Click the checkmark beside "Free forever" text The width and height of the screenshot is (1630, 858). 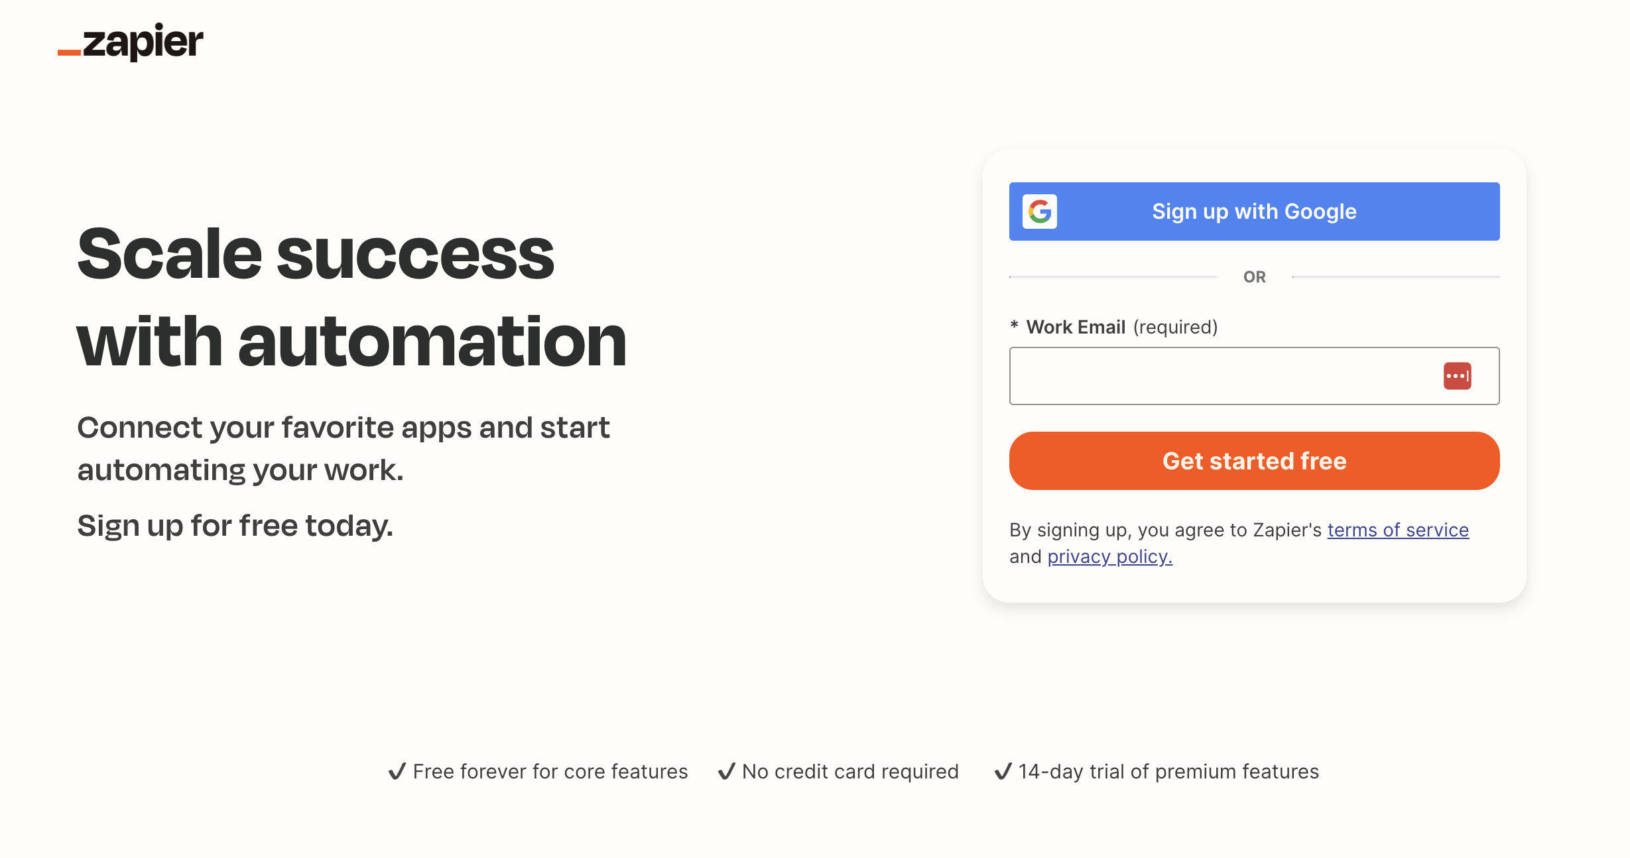pos(397,771)
